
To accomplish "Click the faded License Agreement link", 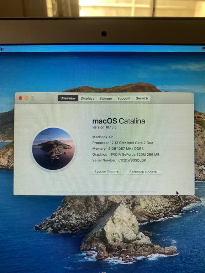I will [142, 192].
